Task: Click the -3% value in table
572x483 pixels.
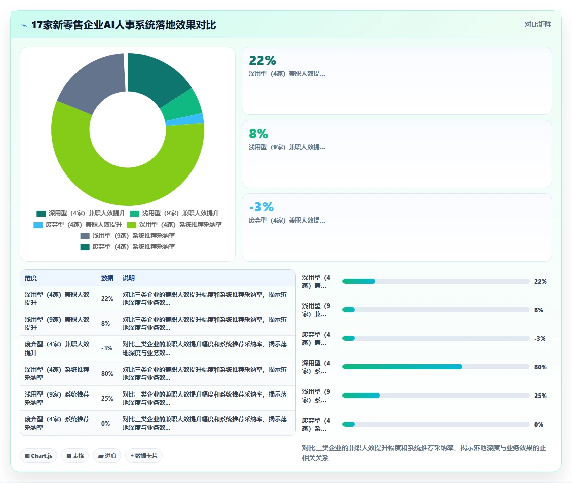Action: (107, 348)
